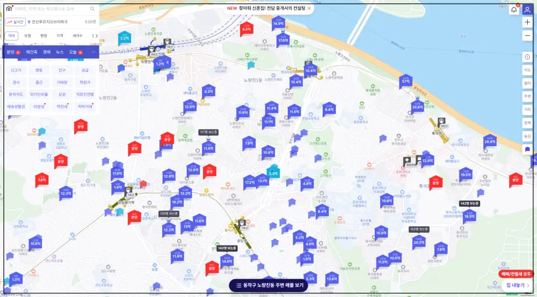Select the 4.8억 apartment marker

pos(307,183)
